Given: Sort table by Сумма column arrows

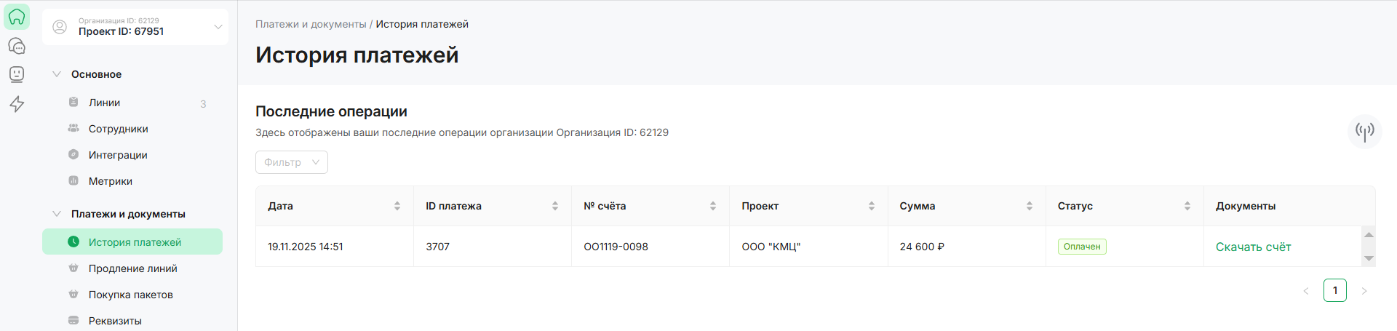Looking at the screenshot, I should (1030, 206).
